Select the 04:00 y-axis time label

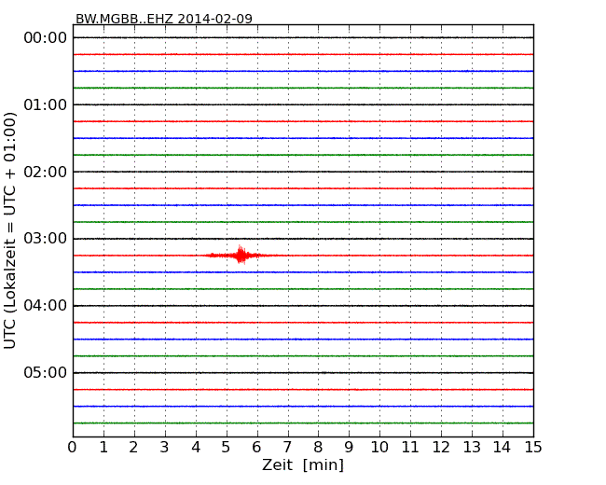tap(46, 306)
